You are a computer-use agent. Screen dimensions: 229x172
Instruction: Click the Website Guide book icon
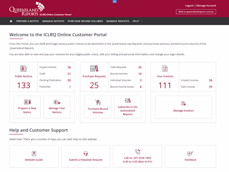(34, 154)
